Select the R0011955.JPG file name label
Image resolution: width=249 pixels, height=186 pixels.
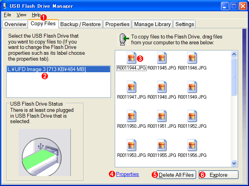[x=162, y=155]
